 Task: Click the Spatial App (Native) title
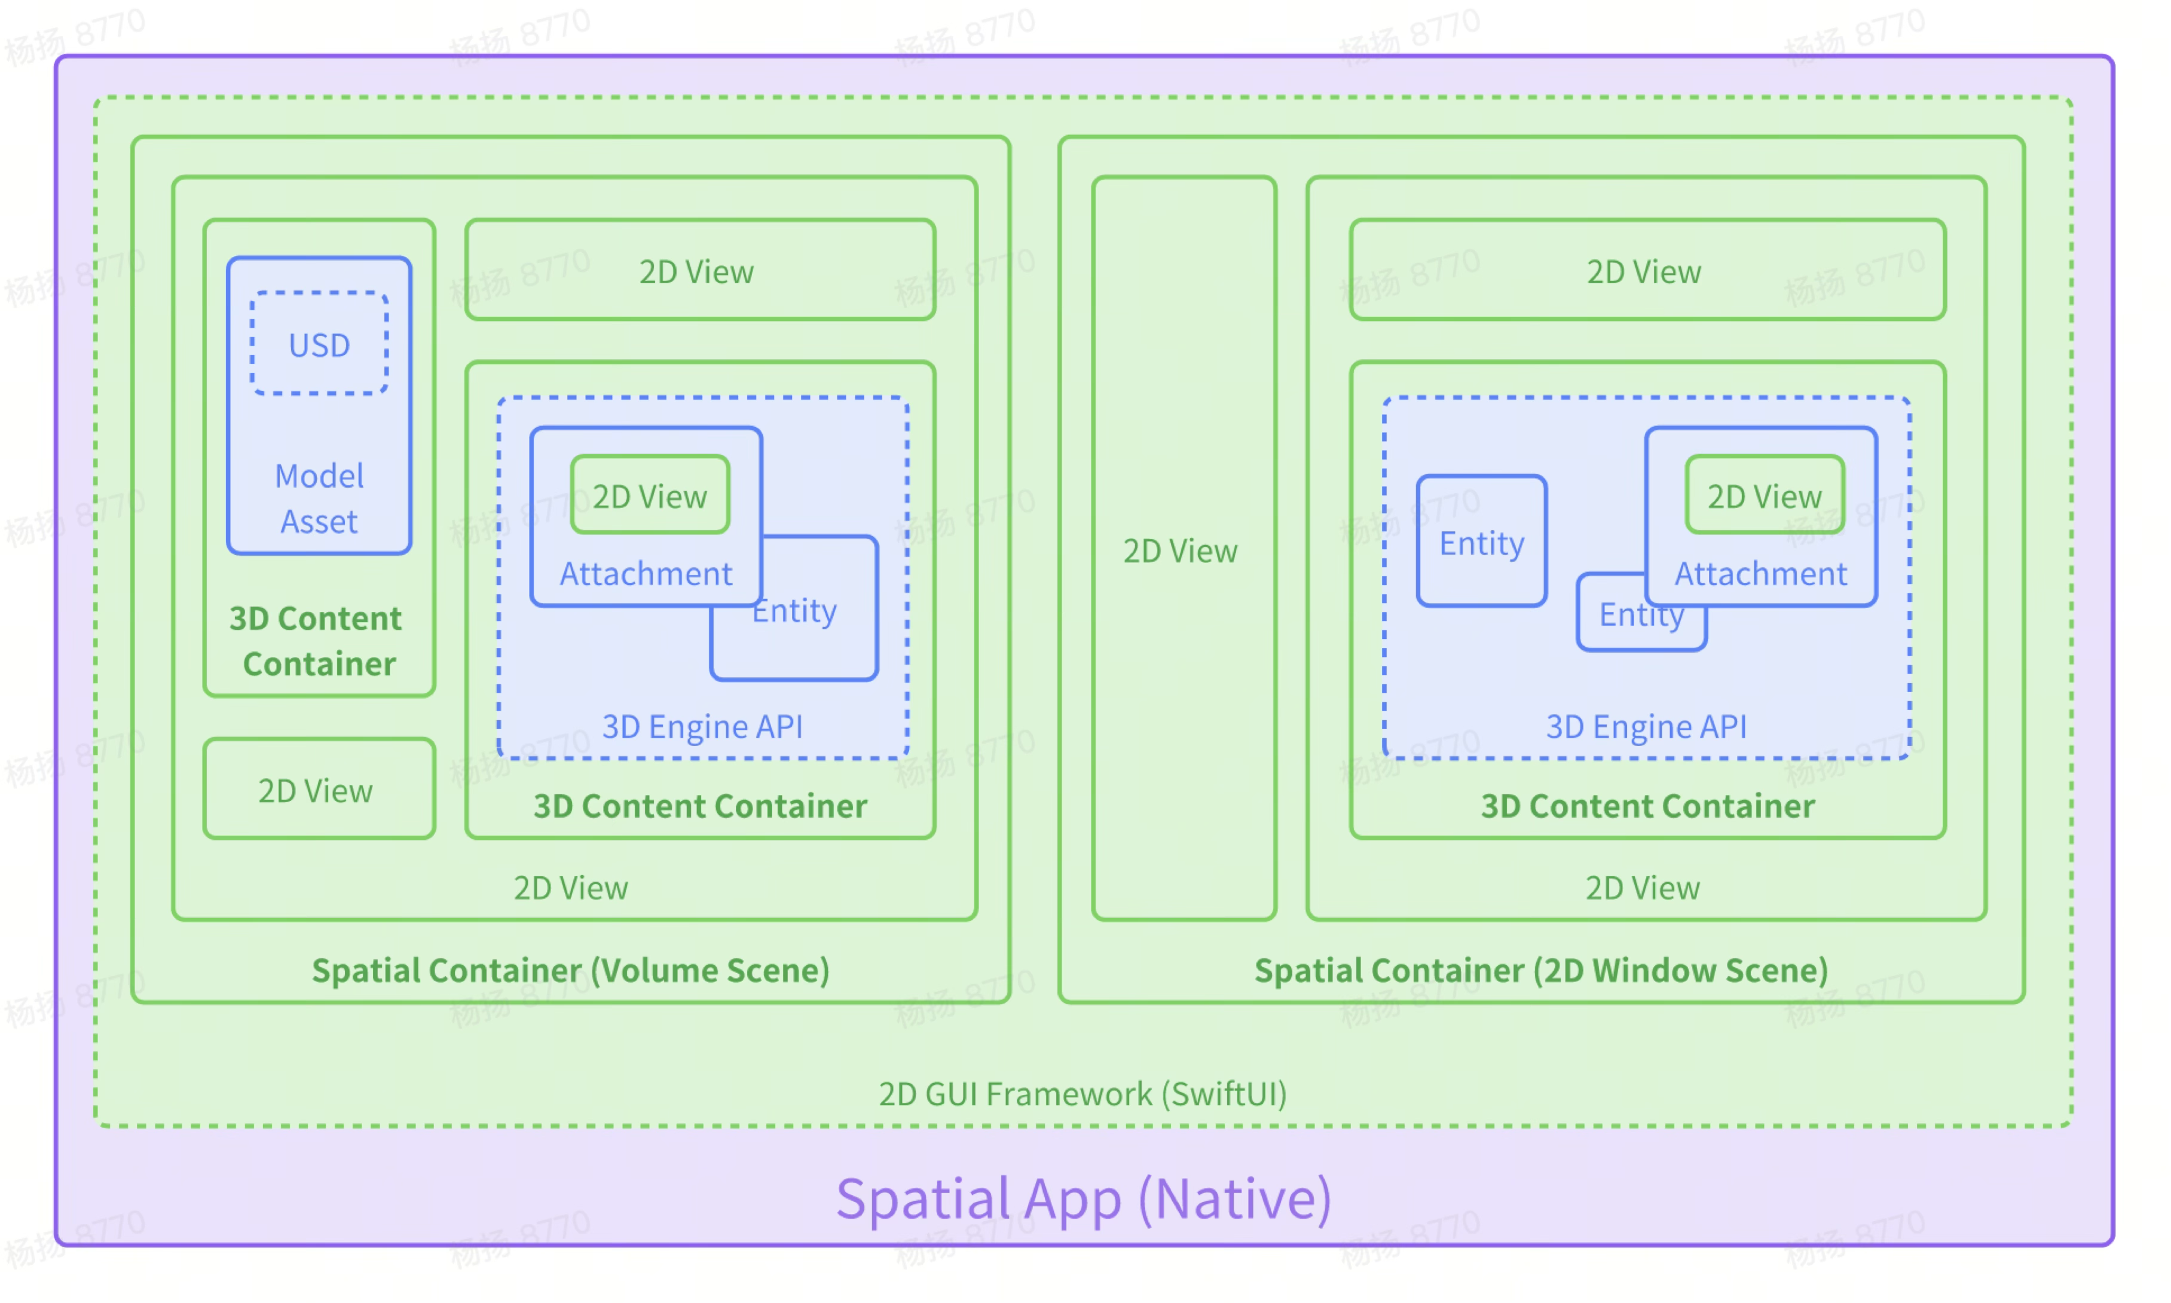click(x=1084, y=1198)
